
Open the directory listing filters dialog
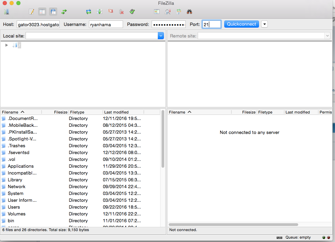point(157,12)
